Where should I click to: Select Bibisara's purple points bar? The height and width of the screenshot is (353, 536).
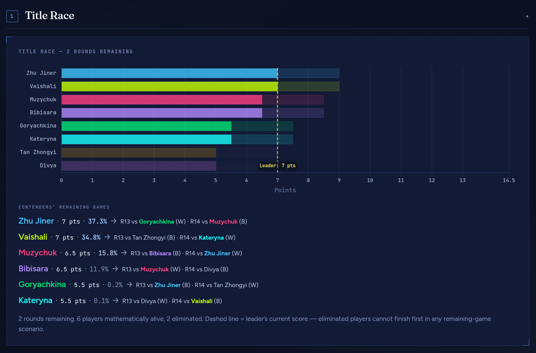(x=162, y=113)
